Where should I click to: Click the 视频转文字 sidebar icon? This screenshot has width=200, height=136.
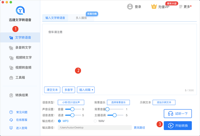pyautogui.click(x=11, y=58)
